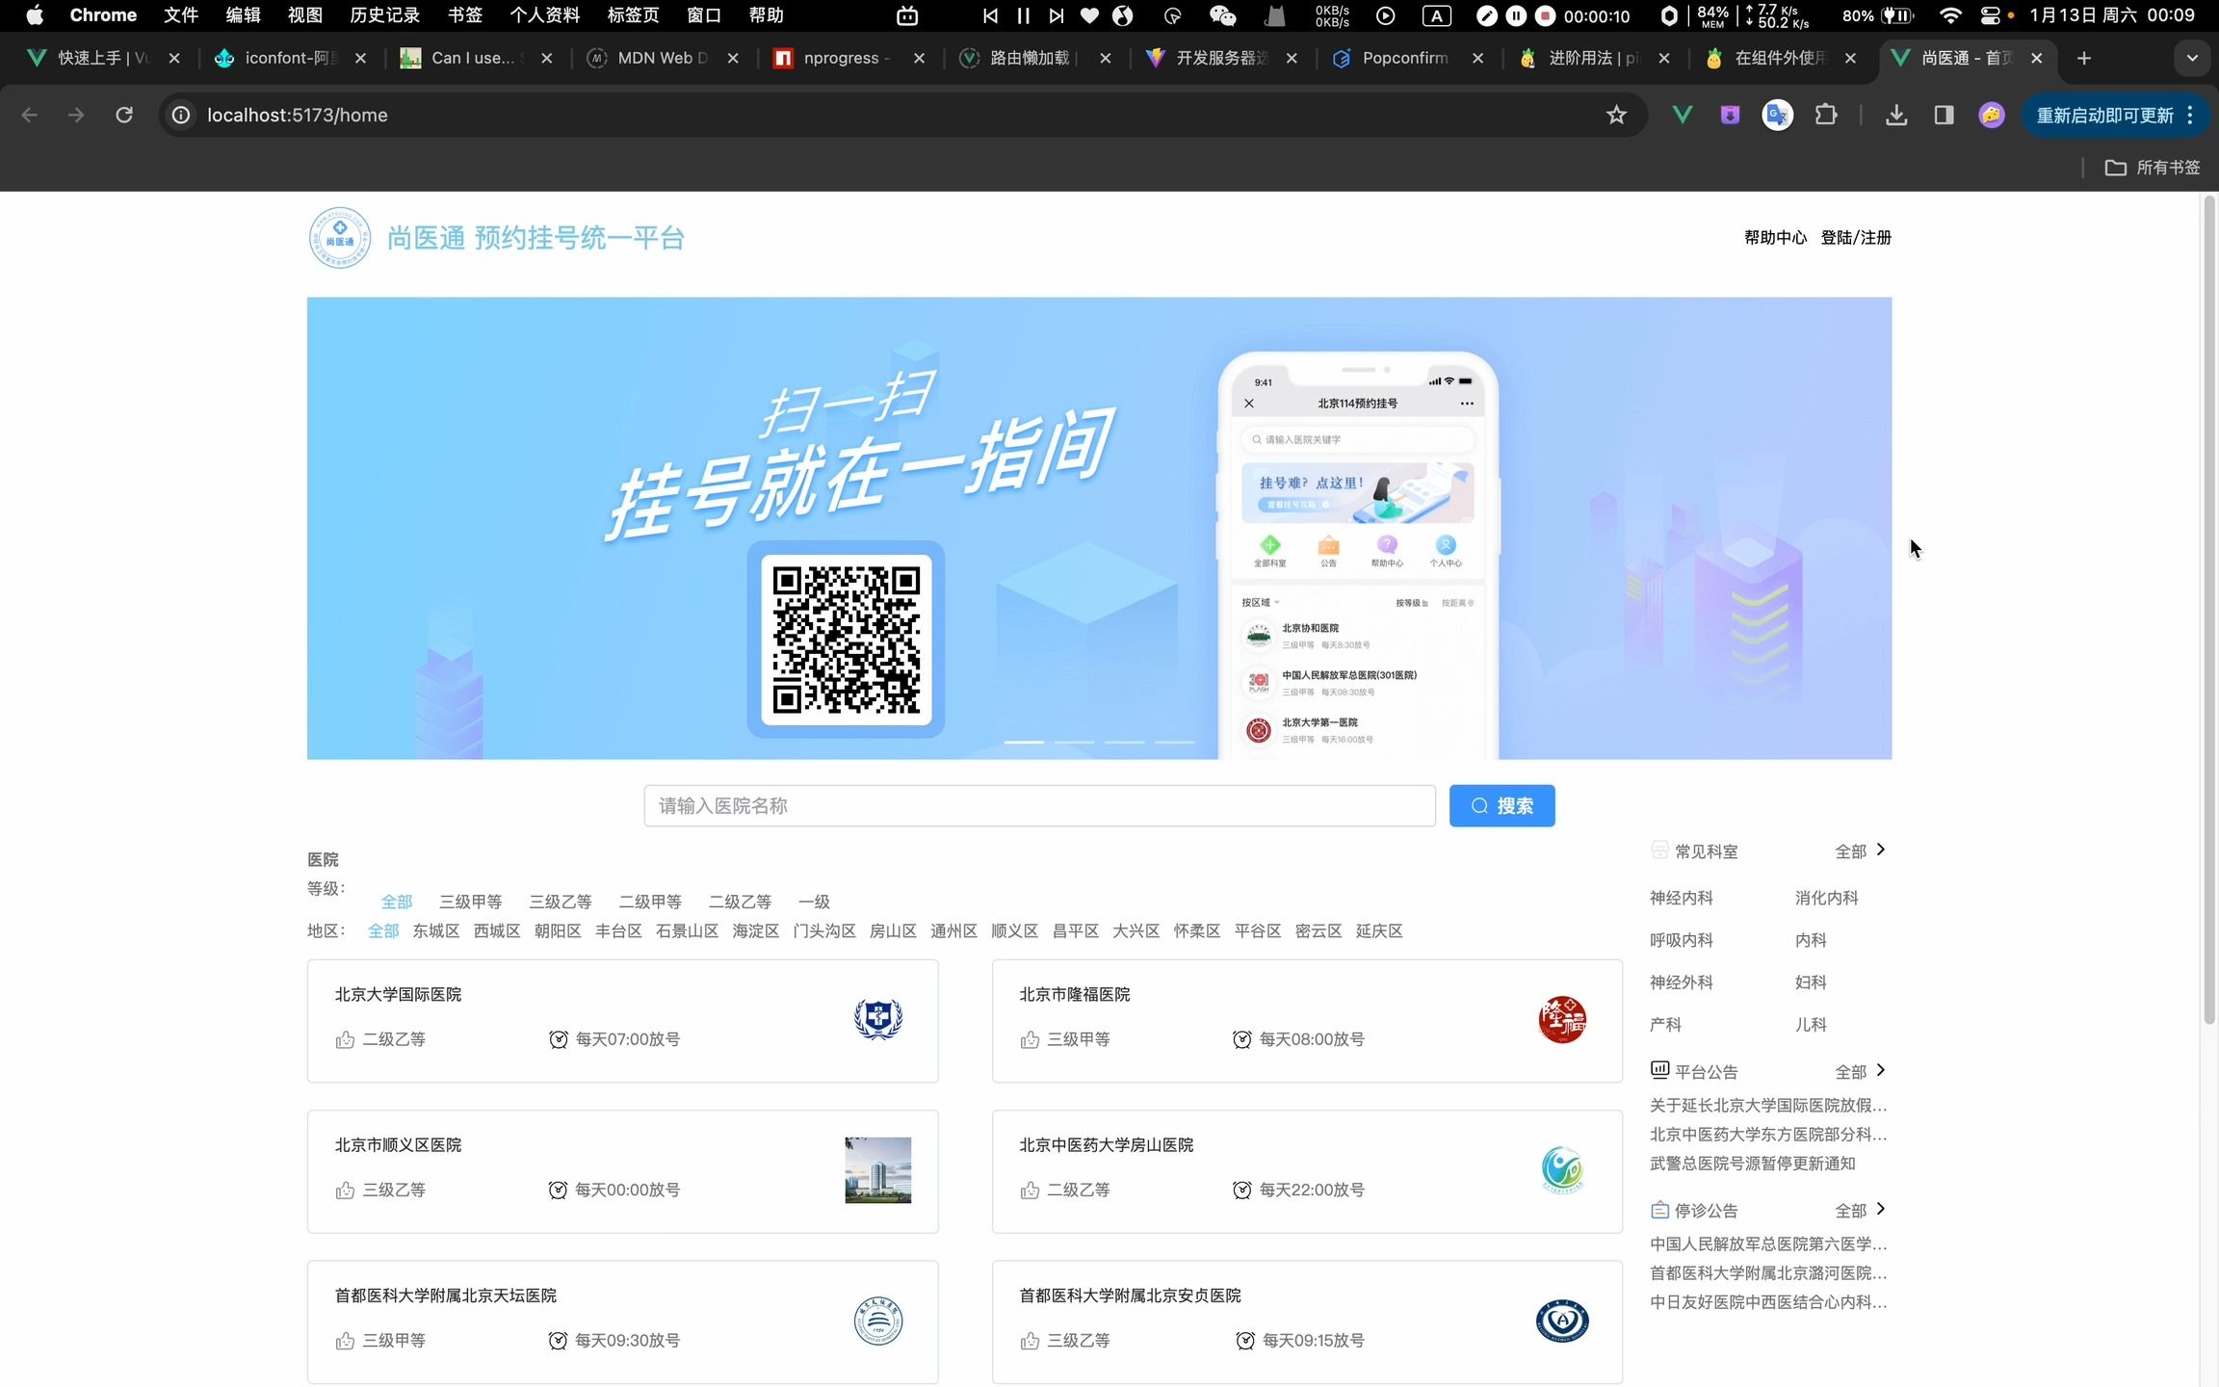Reload the page with refresh icon

tap(124, 116)
